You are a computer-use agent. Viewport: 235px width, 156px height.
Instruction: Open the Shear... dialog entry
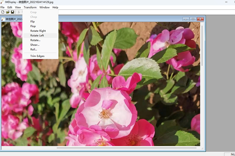coord(35,45)
